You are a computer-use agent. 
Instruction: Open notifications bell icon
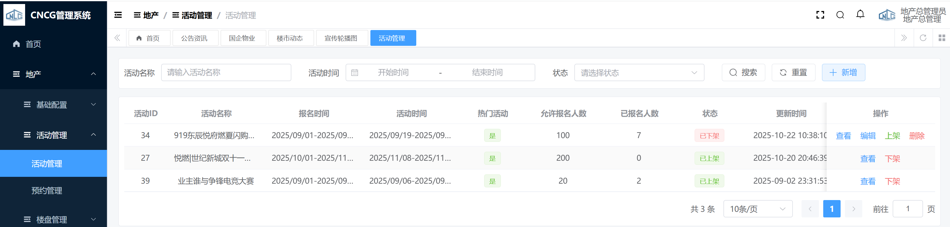coord(860,15)
